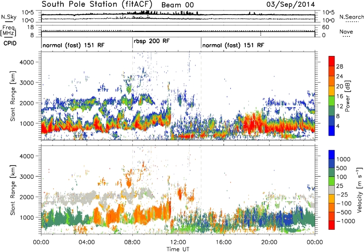The image size is (364, 252).
Task: Click the "Power [dB]" colorbar title
Action: pos(347,96)
